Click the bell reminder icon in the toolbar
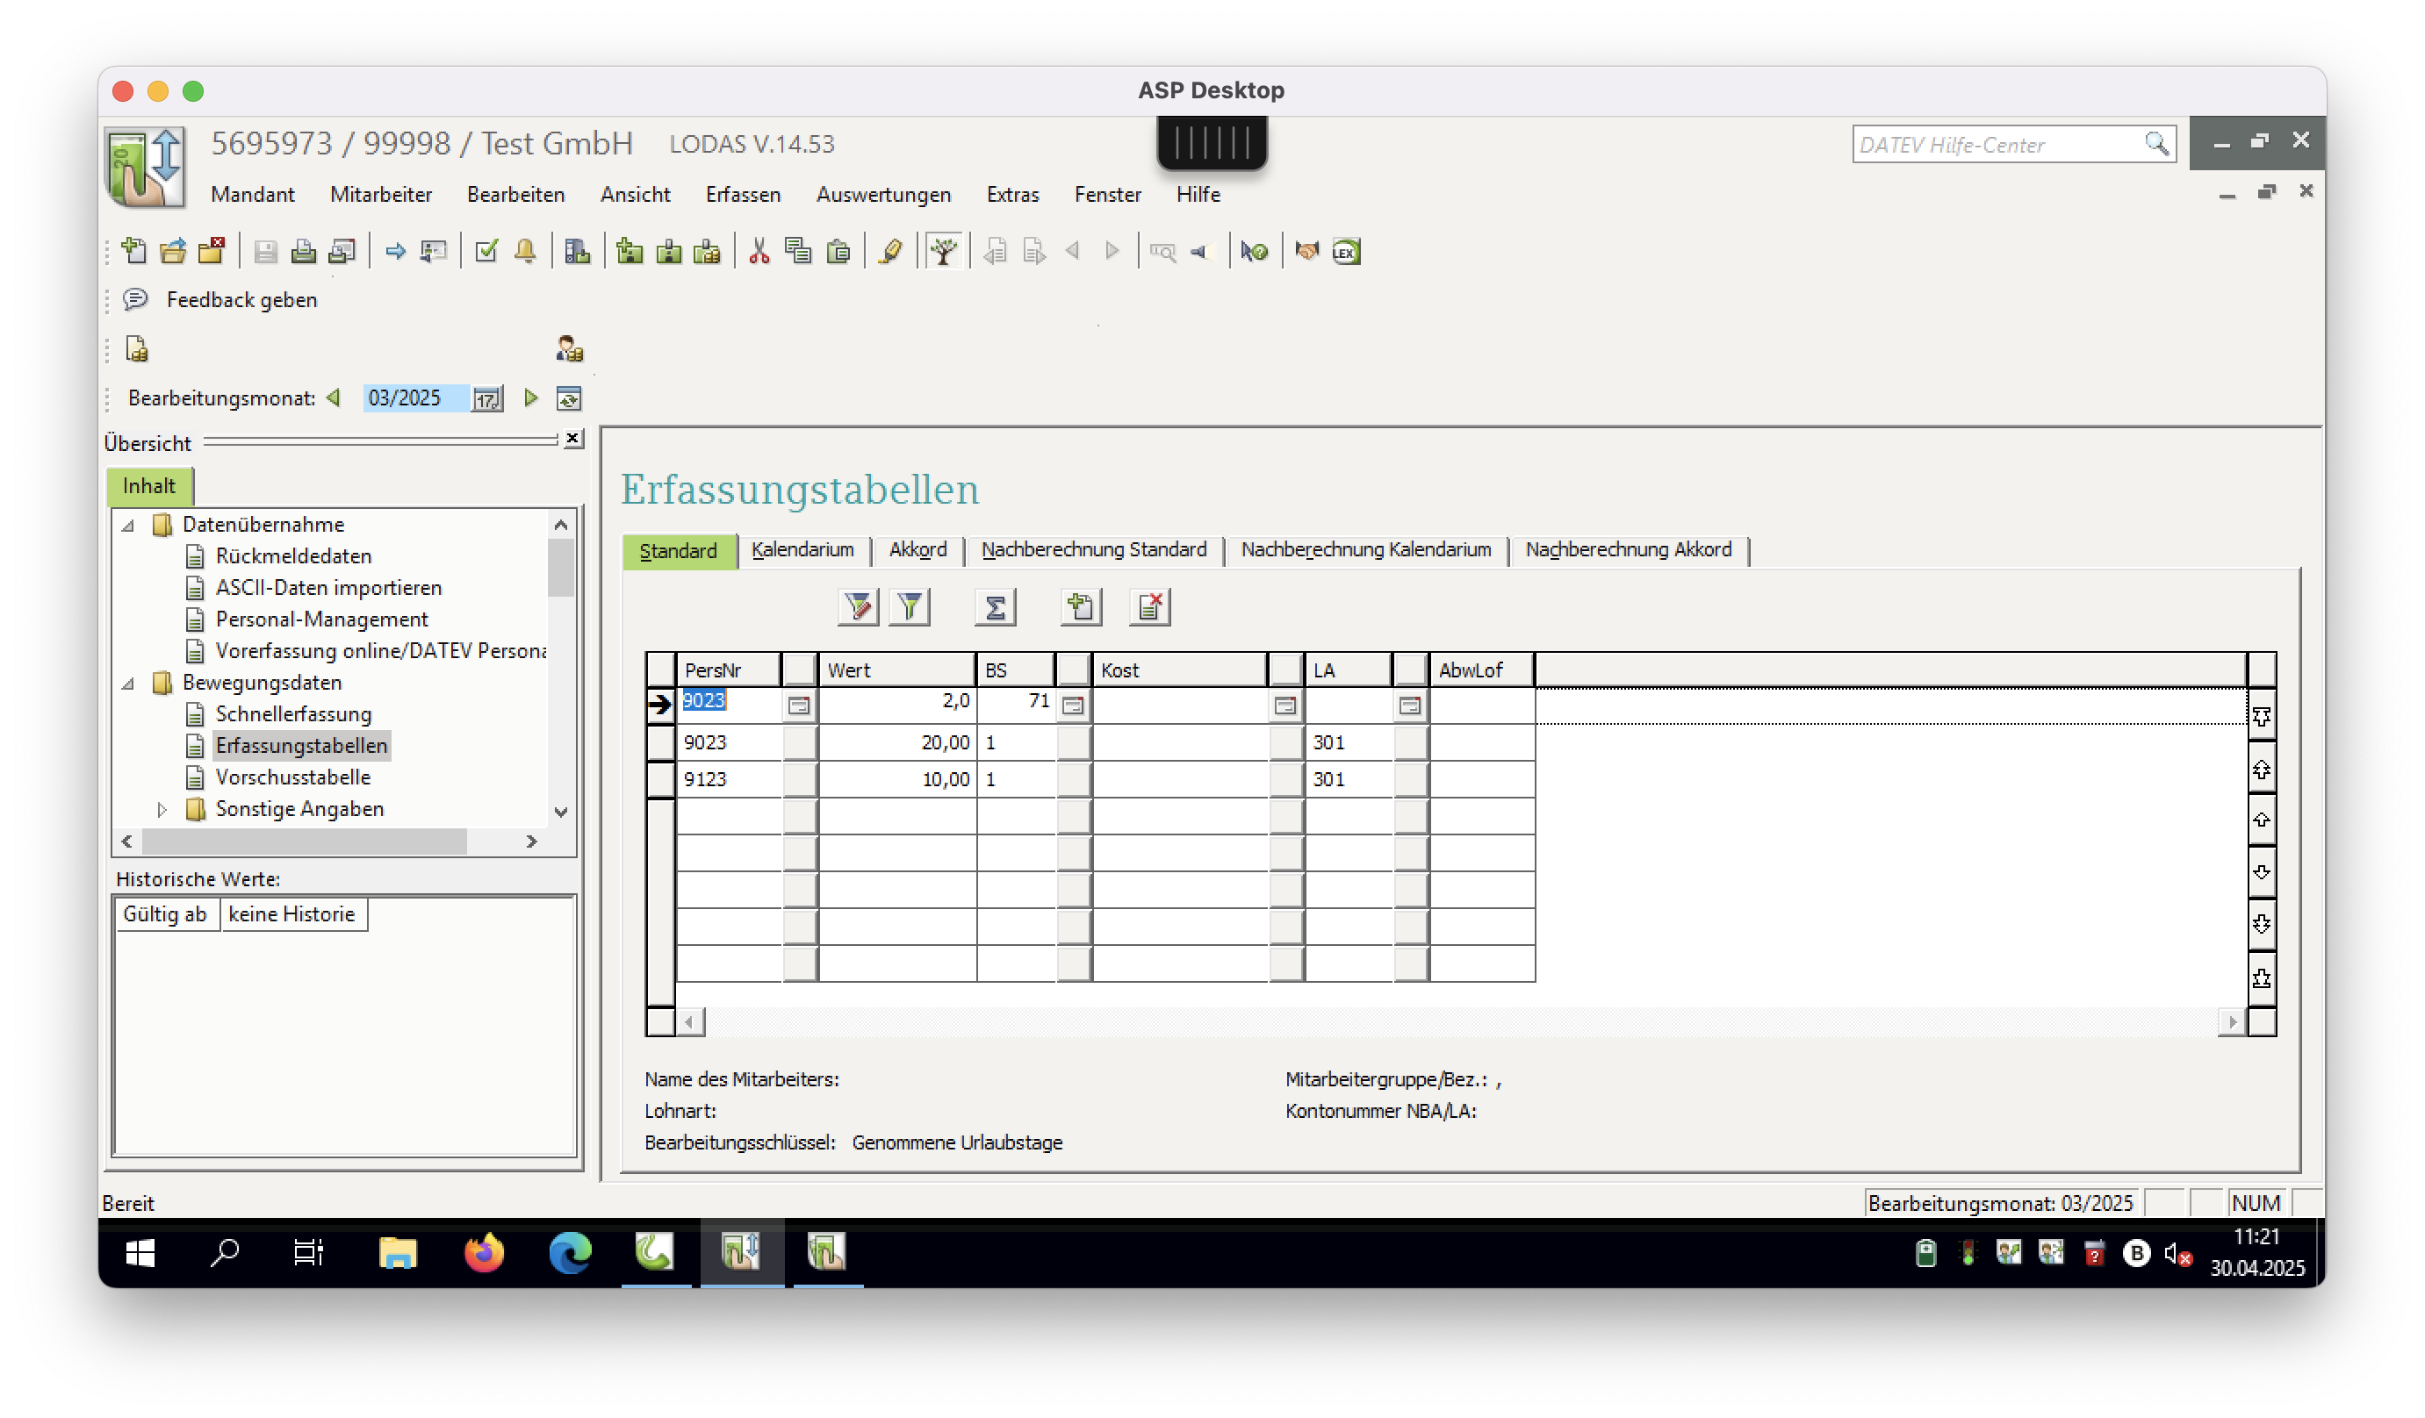Image resolution: width=2425 pixels, height=1418 pixels. (x=525, y=252)
